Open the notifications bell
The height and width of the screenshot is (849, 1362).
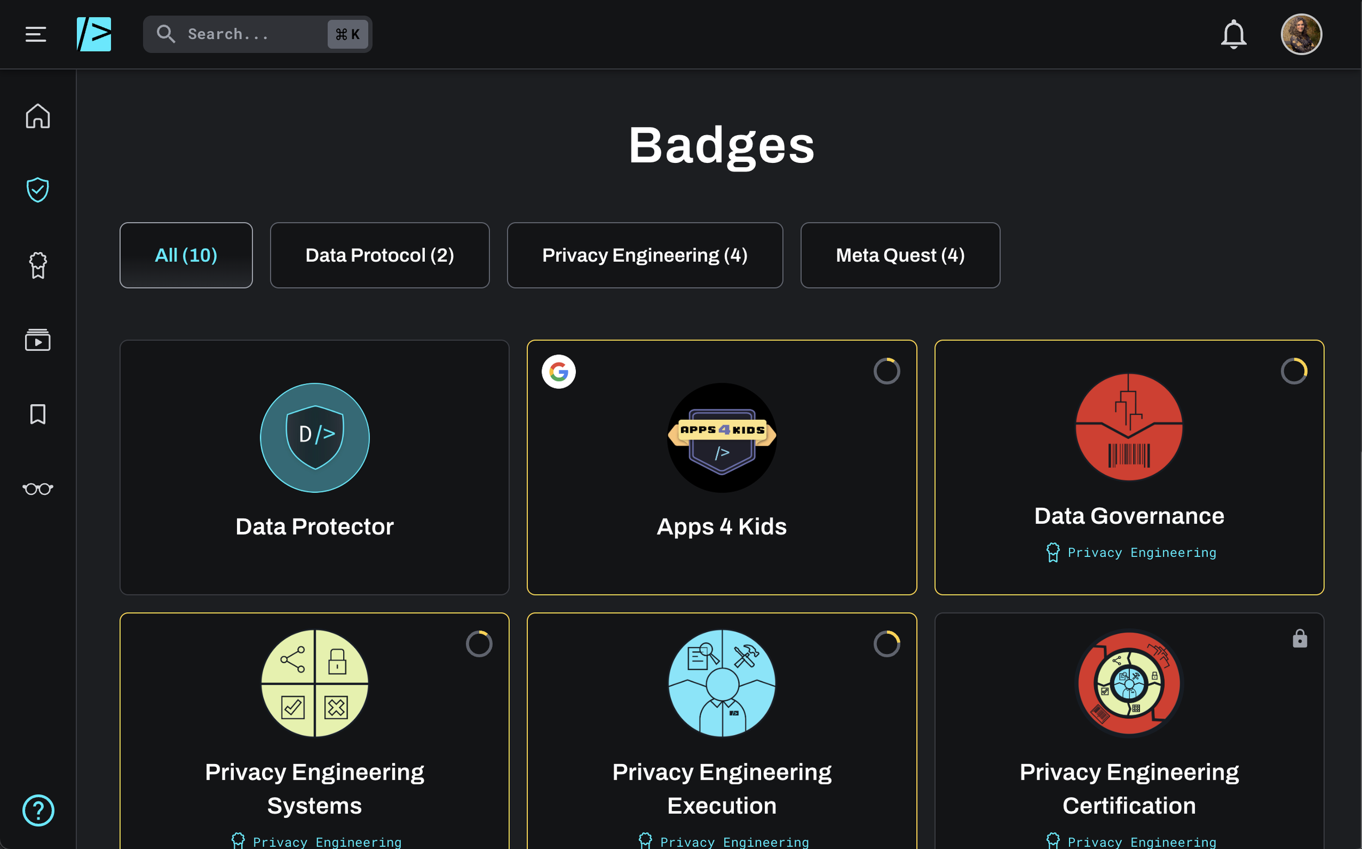(1233, 34)
